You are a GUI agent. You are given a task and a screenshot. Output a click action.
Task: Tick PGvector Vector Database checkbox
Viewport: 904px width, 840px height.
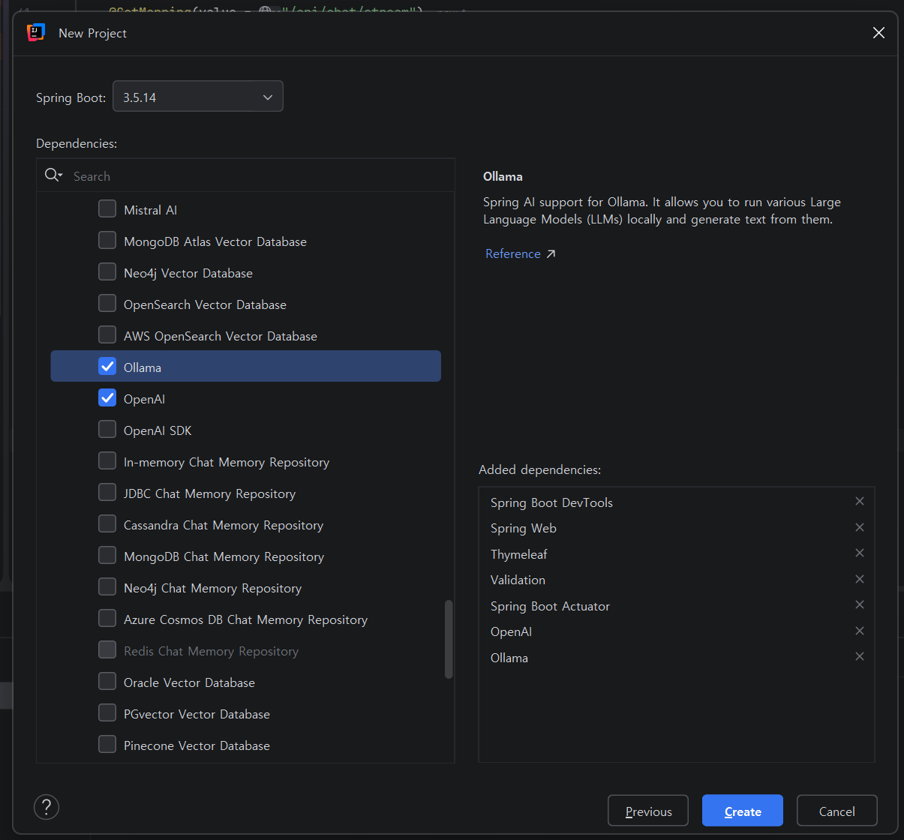pyautogui.click(x=107, y=712)
